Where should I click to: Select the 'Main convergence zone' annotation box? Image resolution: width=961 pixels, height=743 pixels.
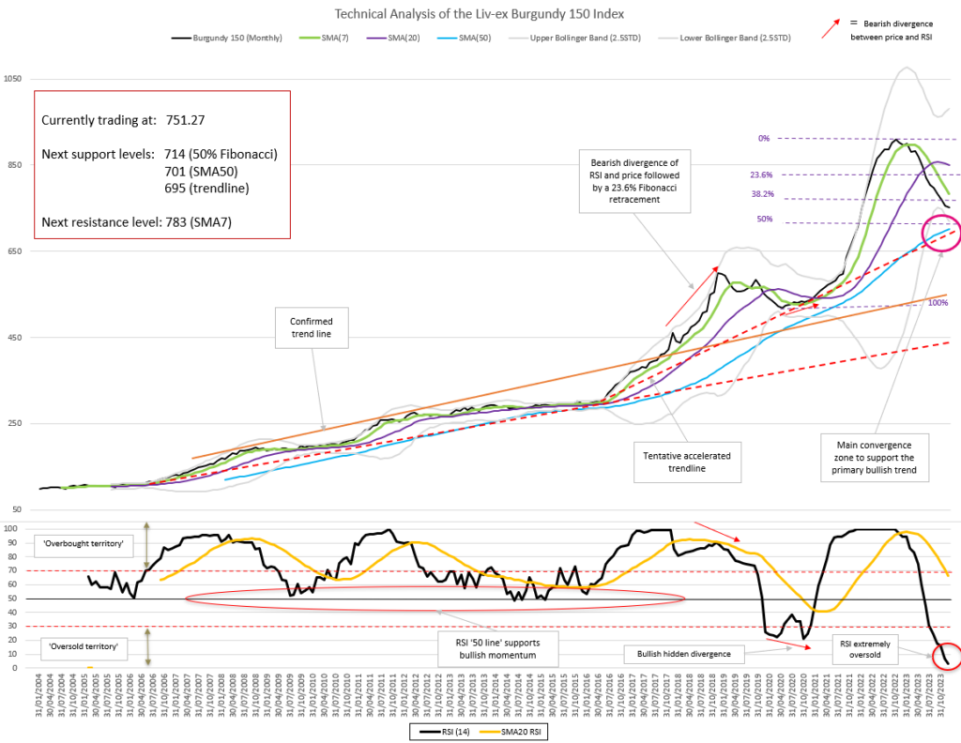coord(875,458)
